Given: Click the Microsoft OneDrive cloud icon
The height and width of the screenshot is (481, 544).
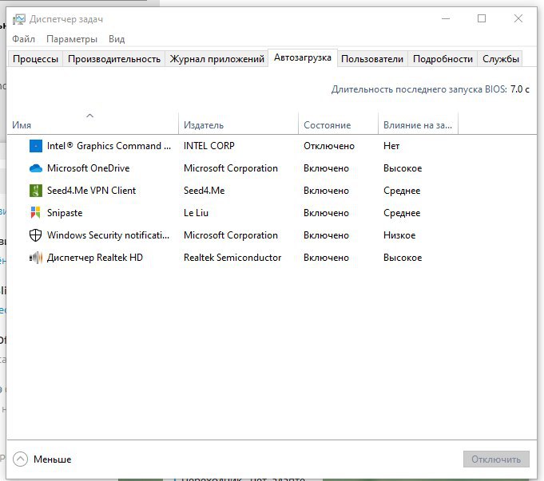Looking at the screenshot, I should click(36, 168).
